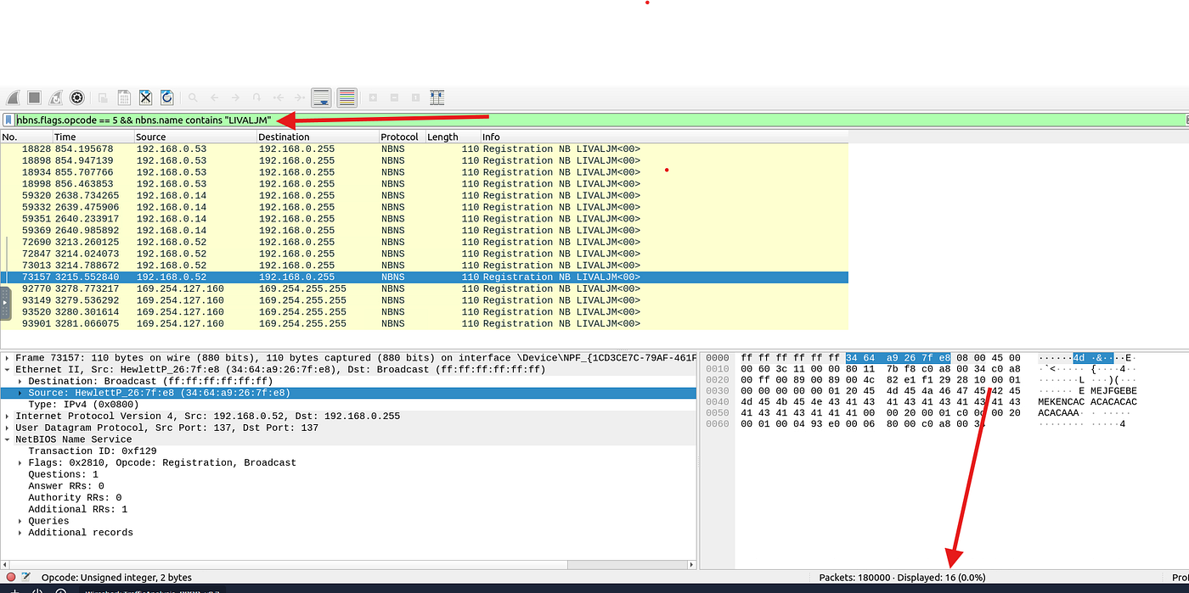Open capture file properties status icon
Viewport: 1189px width, 593px height.
[x=26, y=577]
